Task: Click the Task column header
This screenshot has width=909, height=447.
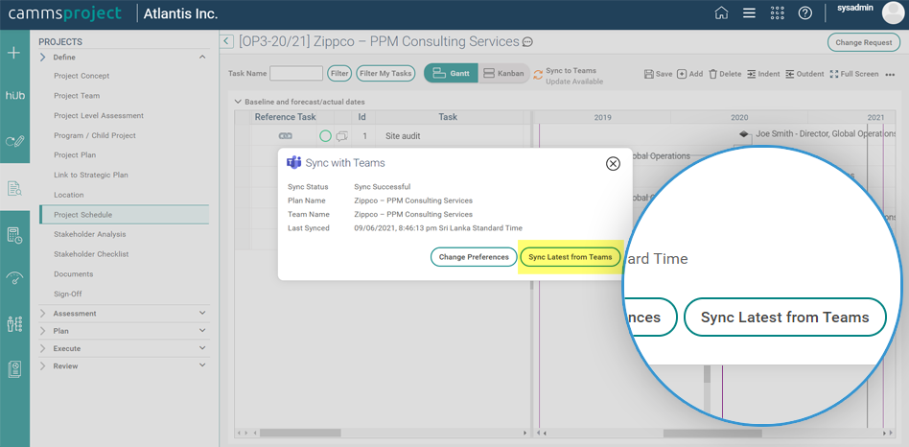Action: [x=448, y=117]
